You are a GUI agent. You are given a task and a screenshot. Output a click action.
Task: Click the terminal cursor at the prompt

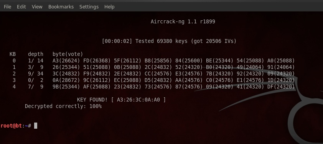click(36, 126)
